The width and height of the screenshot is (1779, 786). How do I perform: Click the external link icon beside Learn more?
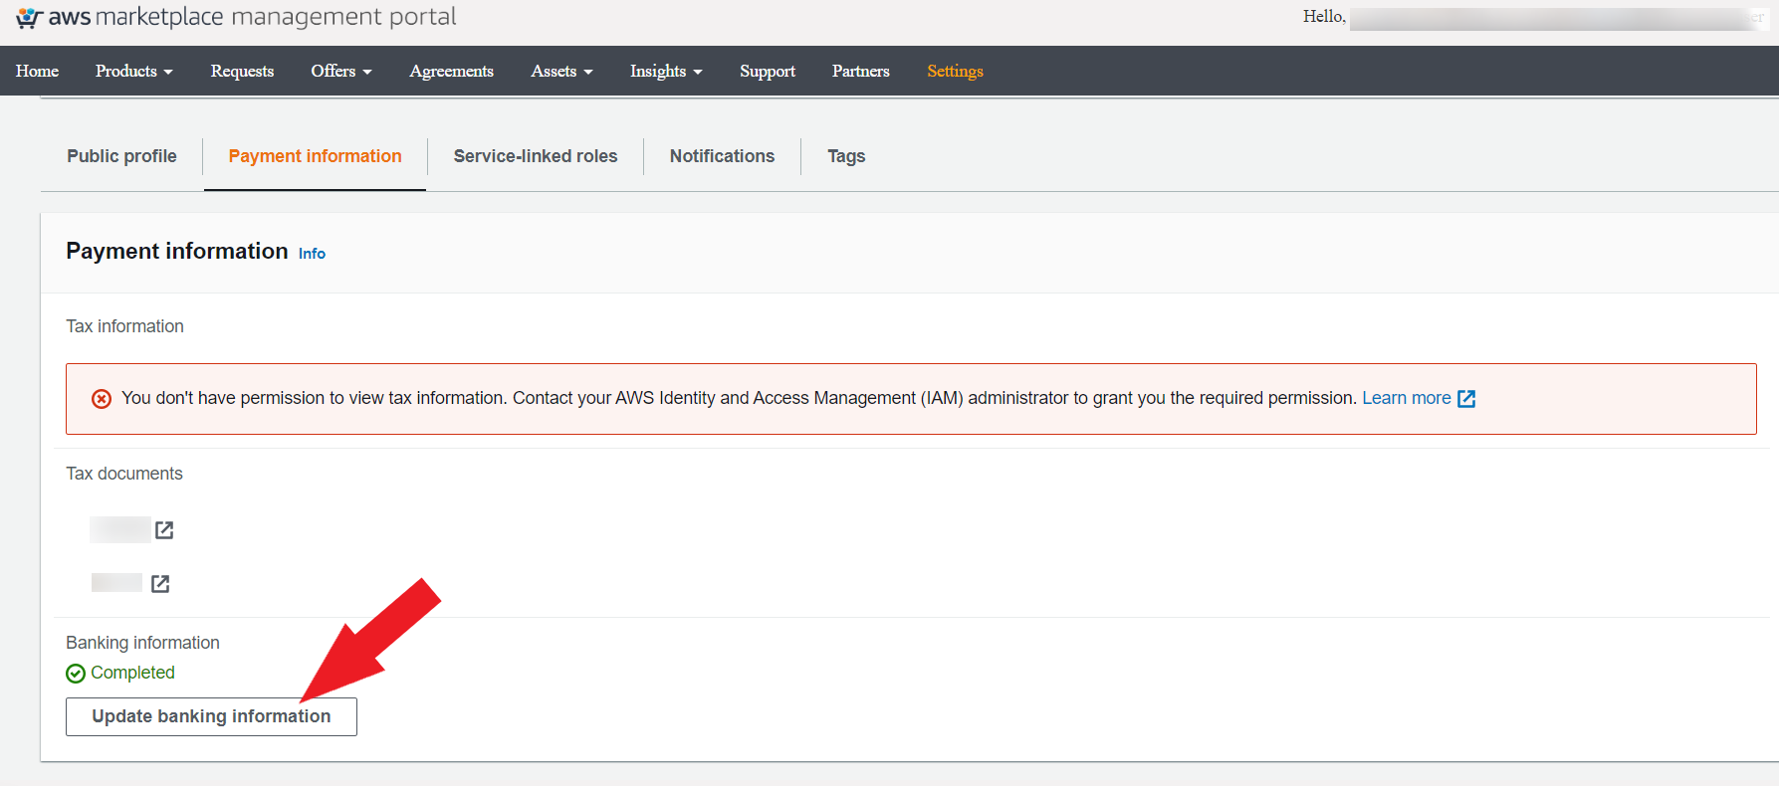click(1466, 399)
